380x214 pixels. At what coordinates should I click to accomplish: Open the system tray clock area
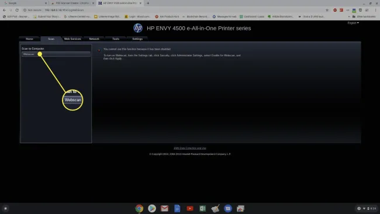[367, 208]
